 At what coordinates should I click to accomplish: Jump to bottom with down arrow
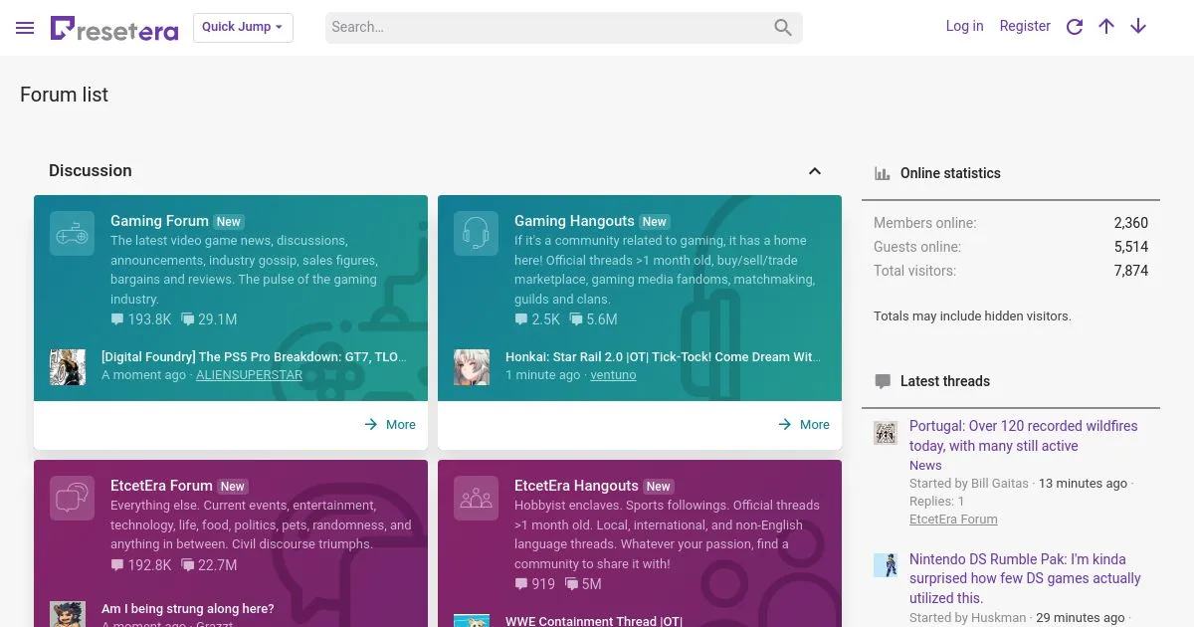1138,27
